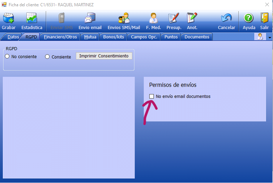
Task: Check No envío email documentos box
Action: [152, 96]
